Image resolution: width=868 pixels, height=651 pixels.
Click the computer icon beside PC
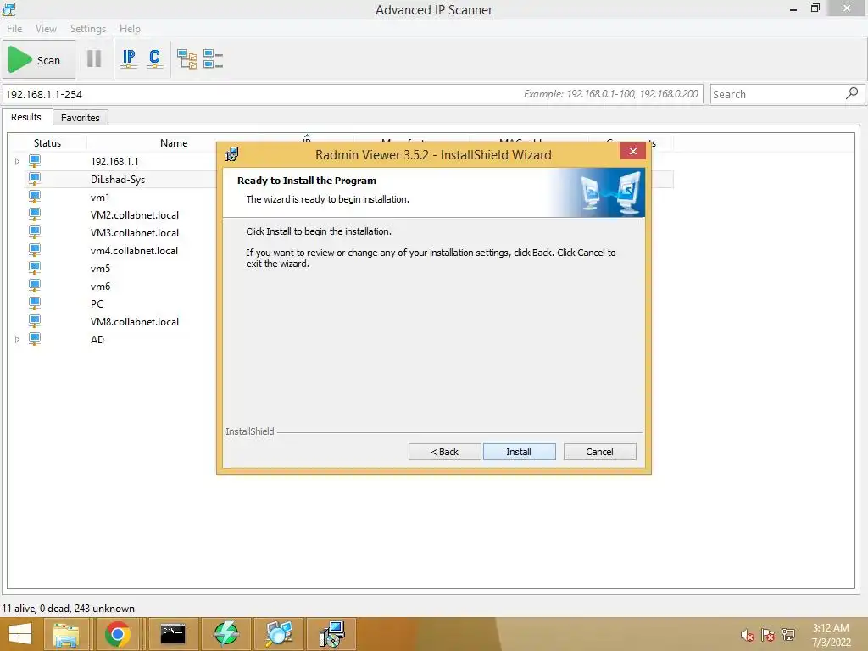click(x=35, y=303)
